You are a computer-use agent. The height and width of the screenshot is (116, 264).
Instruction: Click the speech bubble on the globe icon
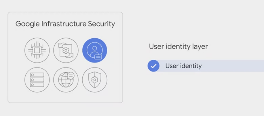pyautogui.click(x=71, y=76)
